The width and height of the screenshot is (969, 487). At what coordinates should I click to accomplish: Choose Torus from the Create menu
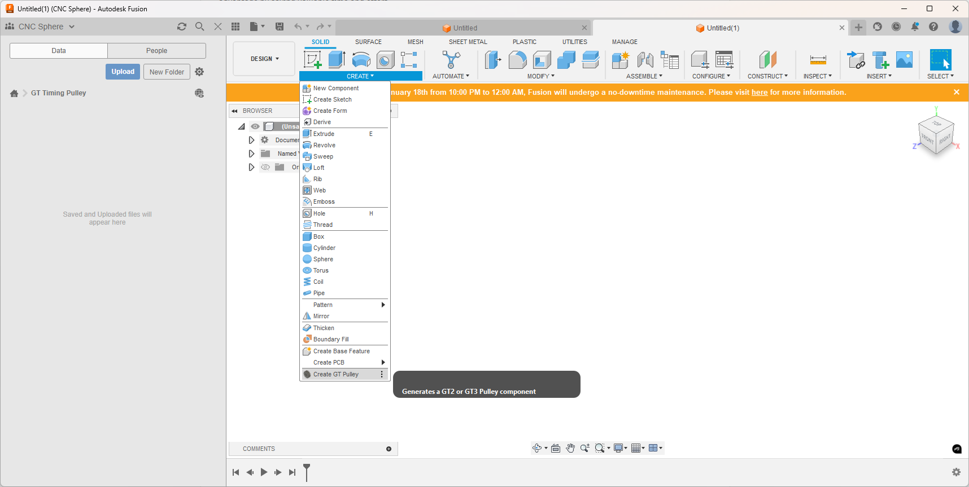(344, 270)
